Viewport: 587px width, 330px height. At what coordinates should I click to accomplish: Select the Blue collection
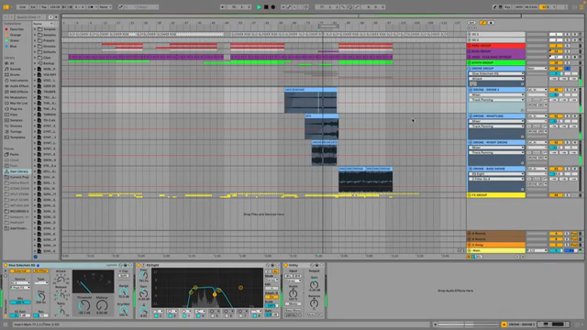pos(13,46)
